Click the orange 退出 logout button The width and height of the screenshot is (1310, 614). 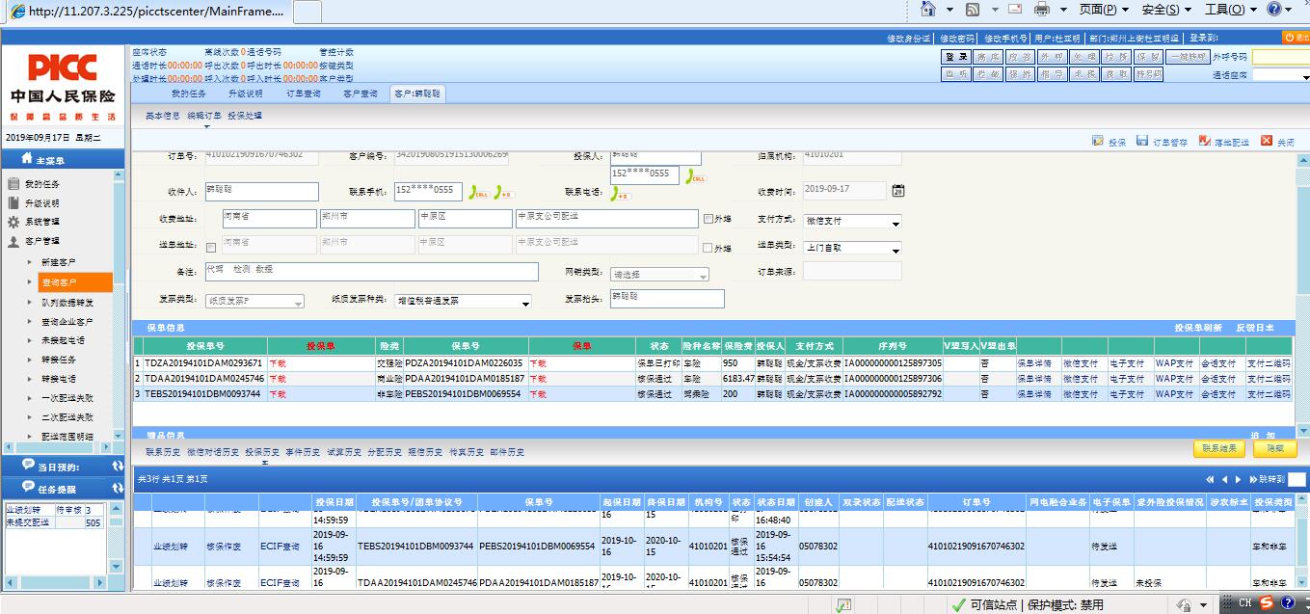click(x=1297, y=38)
